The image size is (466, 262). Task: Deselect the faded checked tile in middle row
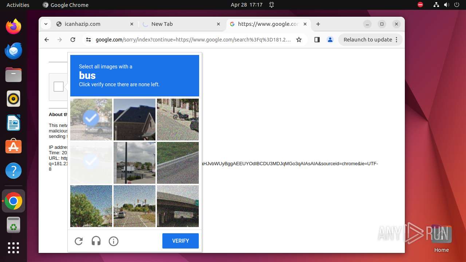(91, 163)
